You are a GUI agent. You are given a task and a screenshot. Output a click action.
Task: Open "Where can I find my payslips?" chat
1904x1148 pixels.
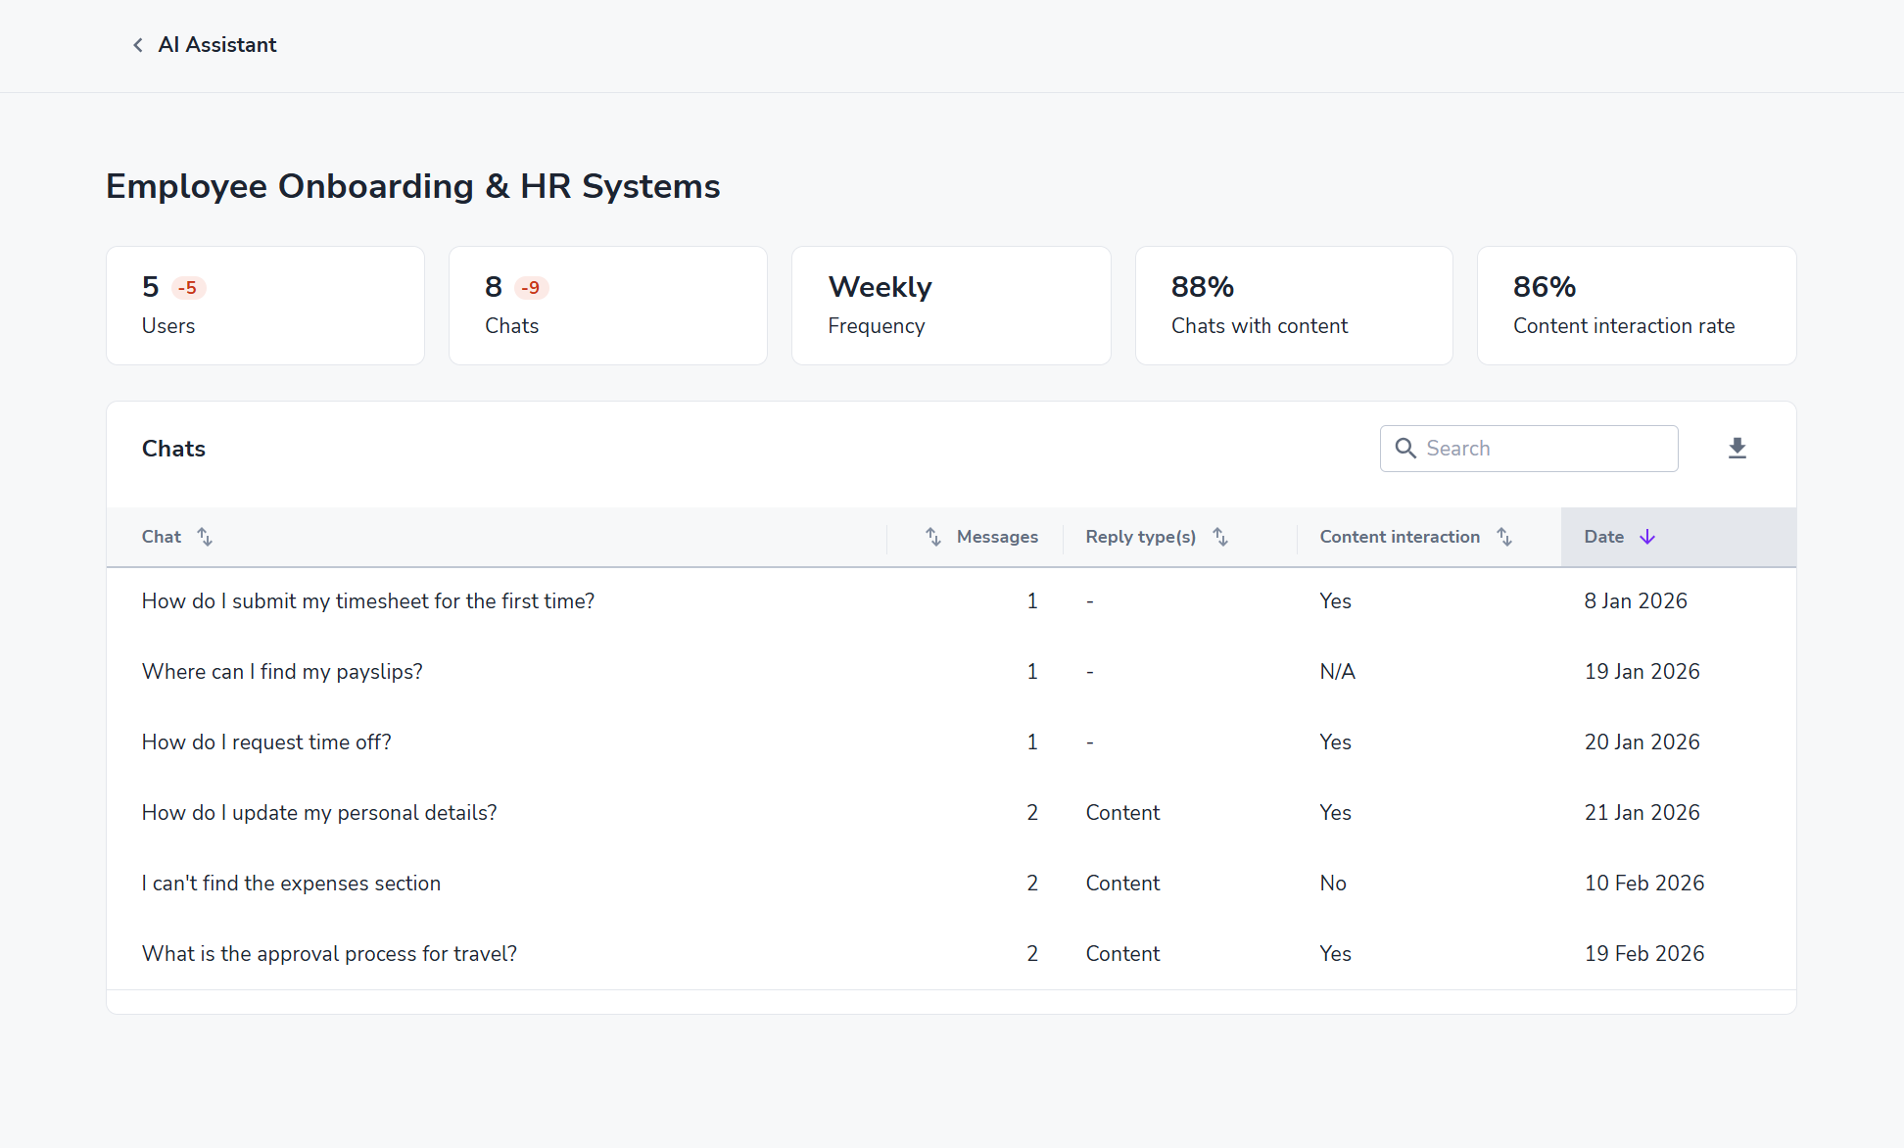(x=282, y=672)
